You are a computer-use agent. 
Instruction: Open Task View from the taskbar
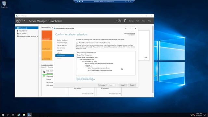tap(13, 115)
